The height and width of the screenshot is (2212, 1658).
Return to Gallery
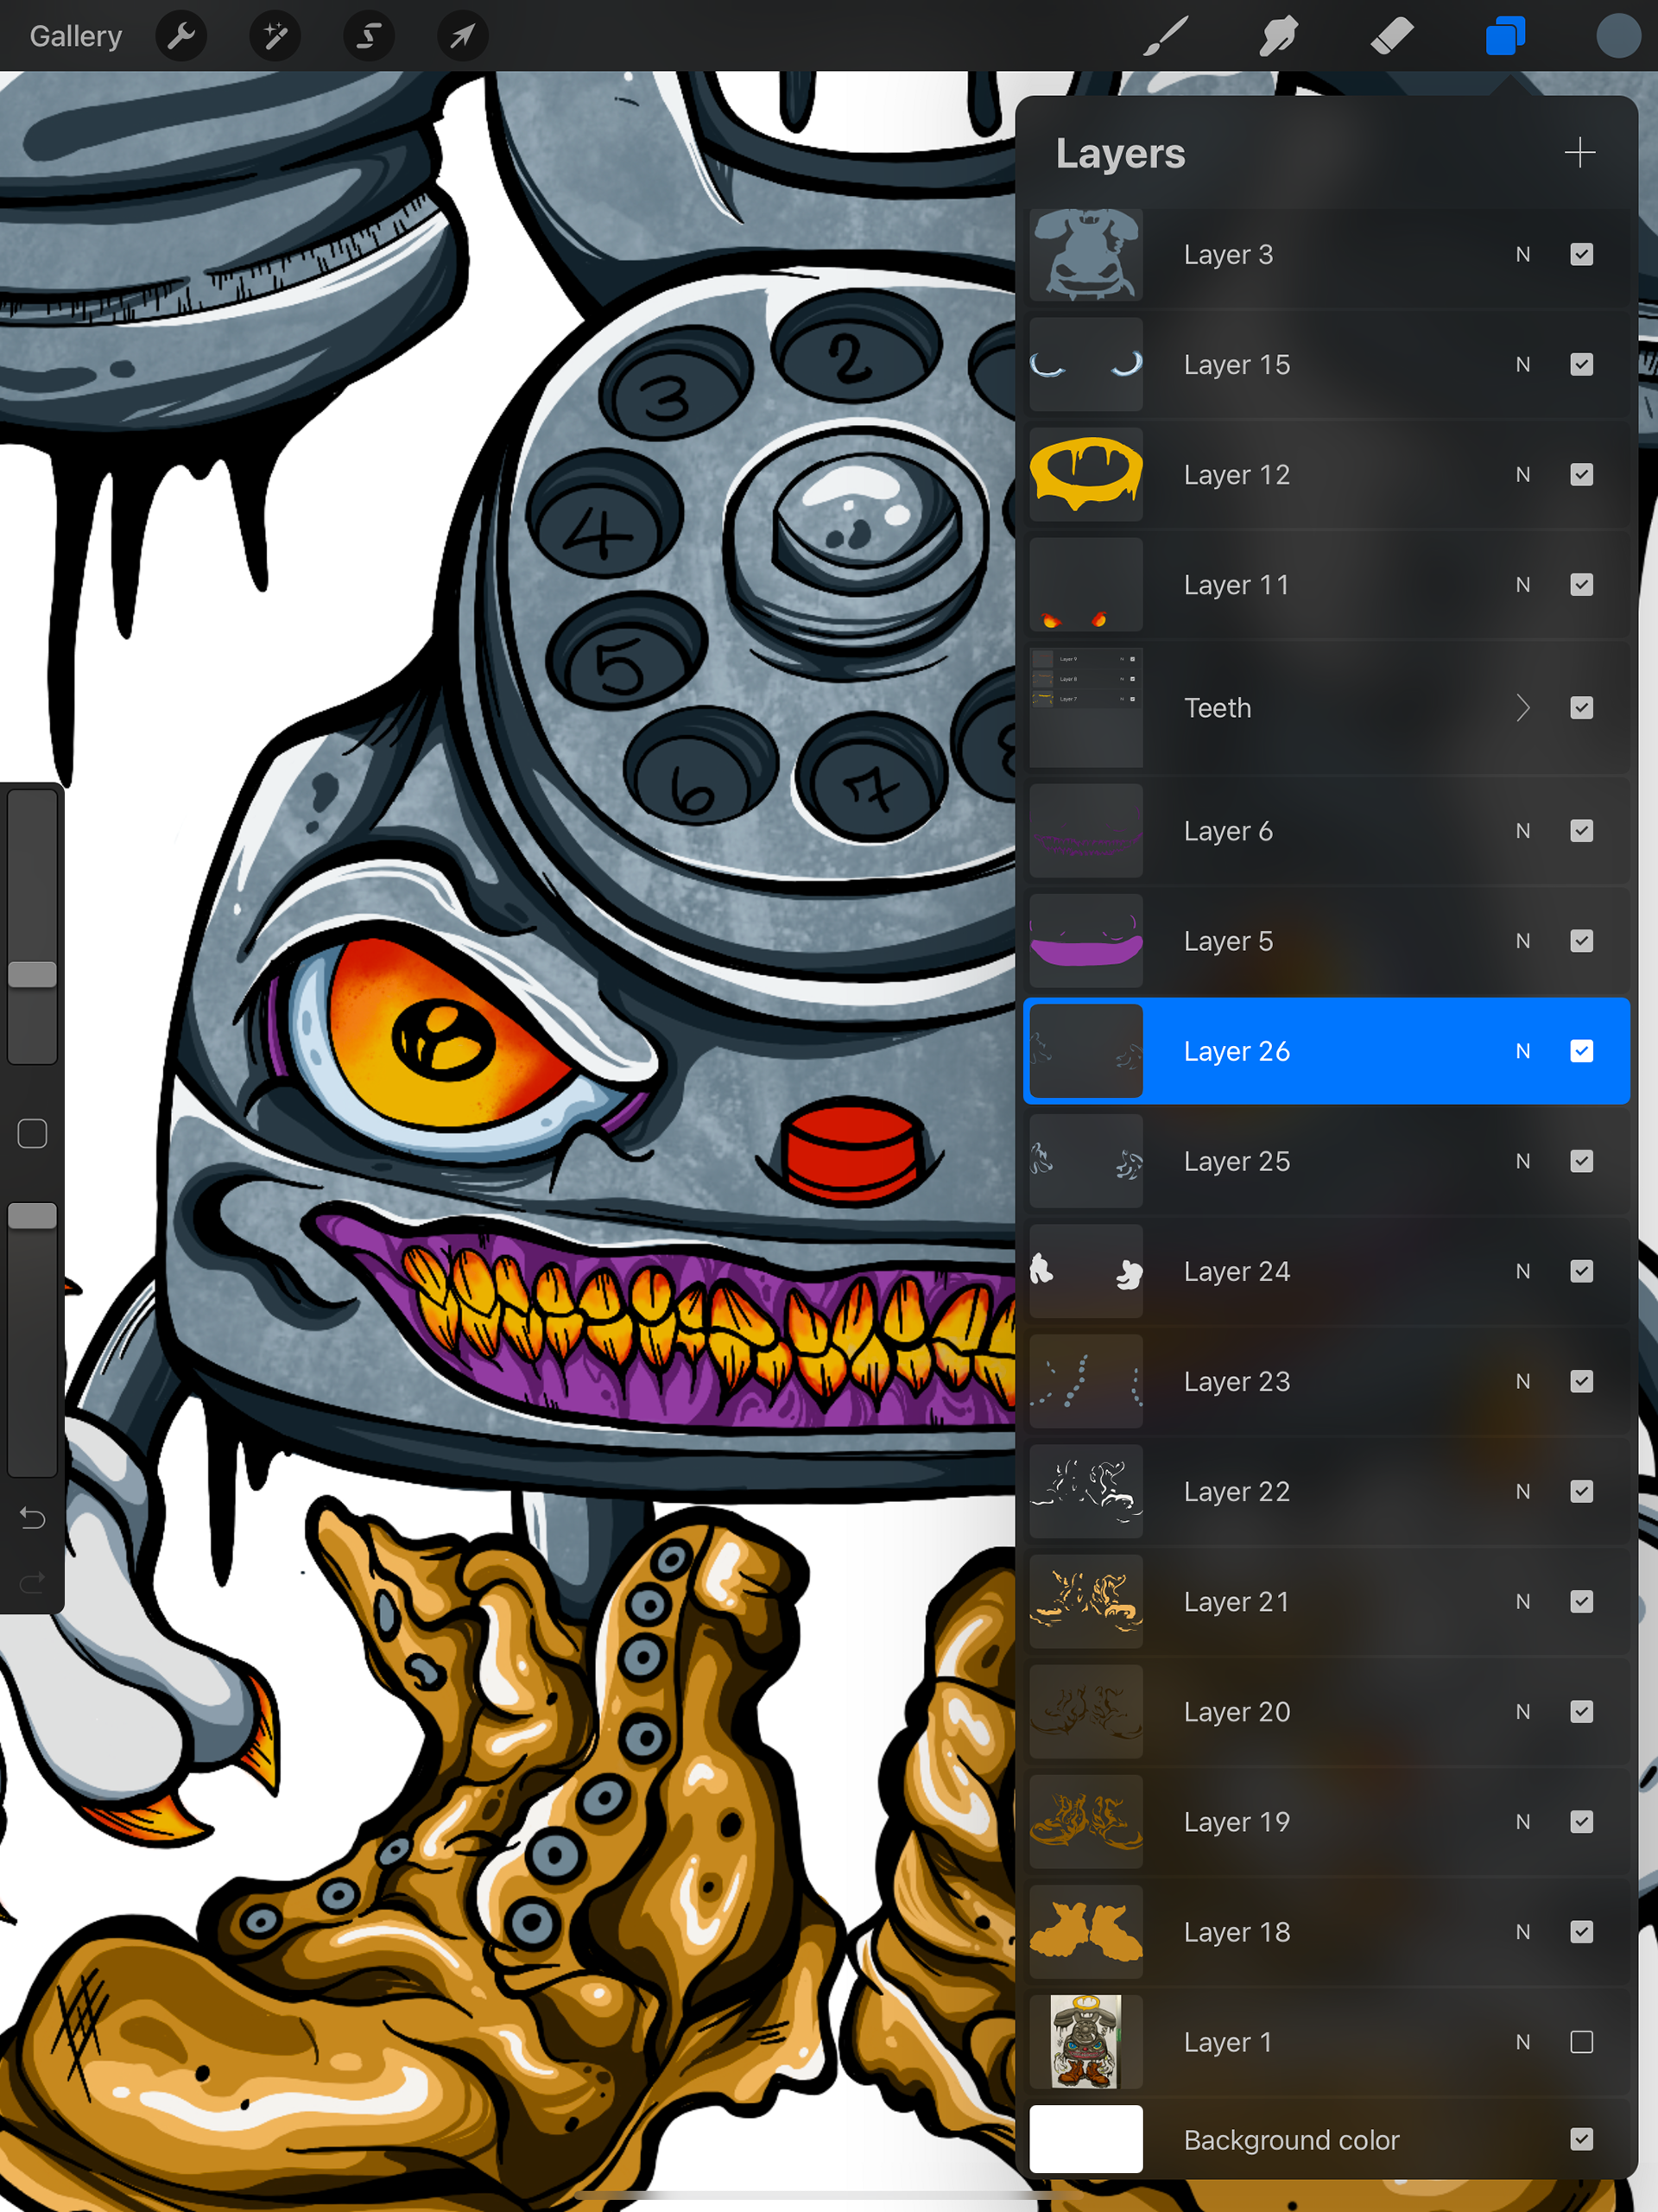pos(76,37)
